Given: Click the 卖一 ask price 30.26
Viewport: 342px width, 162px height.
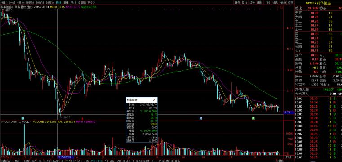Looking at the screenshot, I should pyautogui.click(x=314, y=29).
